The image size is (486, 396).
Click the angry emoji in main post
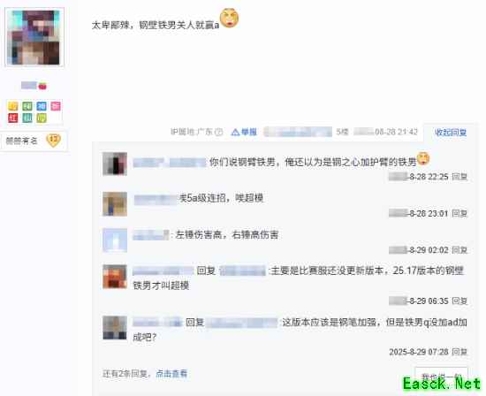point(230,18)
